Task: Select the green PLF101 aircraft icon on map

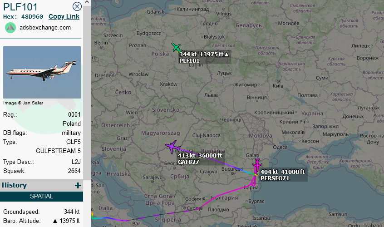Action: 176,48
